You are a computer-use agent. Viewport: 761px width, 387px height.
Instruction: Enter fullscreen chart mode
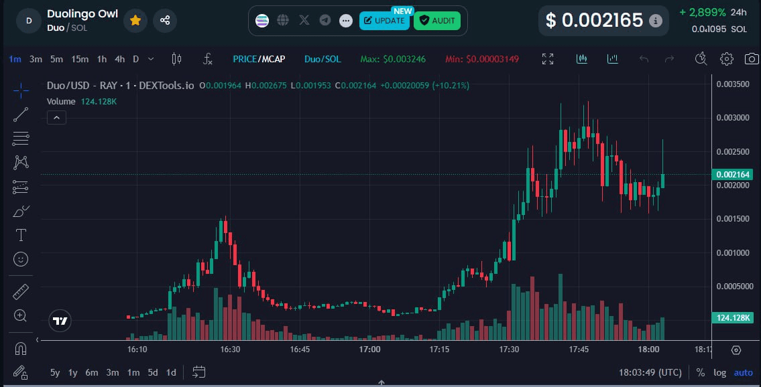point(548,59)
